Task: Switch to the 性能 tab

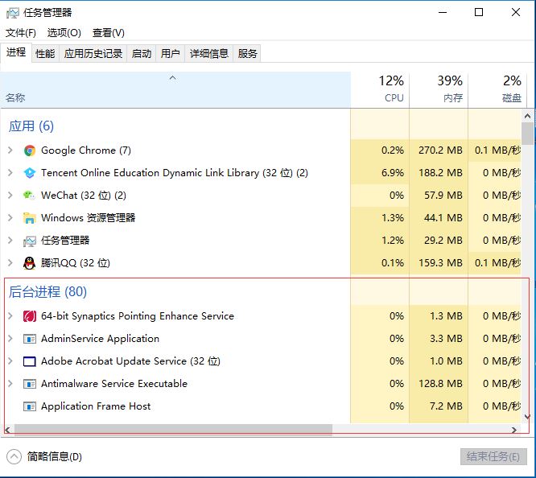Action: pos(45,54)
